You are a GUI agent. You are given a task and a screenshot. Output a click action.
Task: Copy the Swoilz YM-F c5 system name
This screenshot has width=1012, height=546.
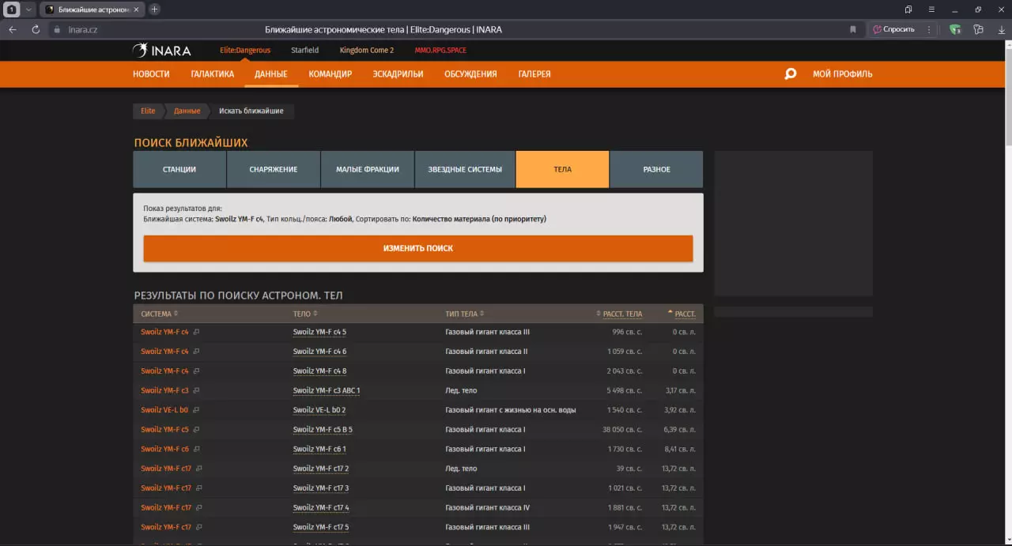(x=197, y=429)
